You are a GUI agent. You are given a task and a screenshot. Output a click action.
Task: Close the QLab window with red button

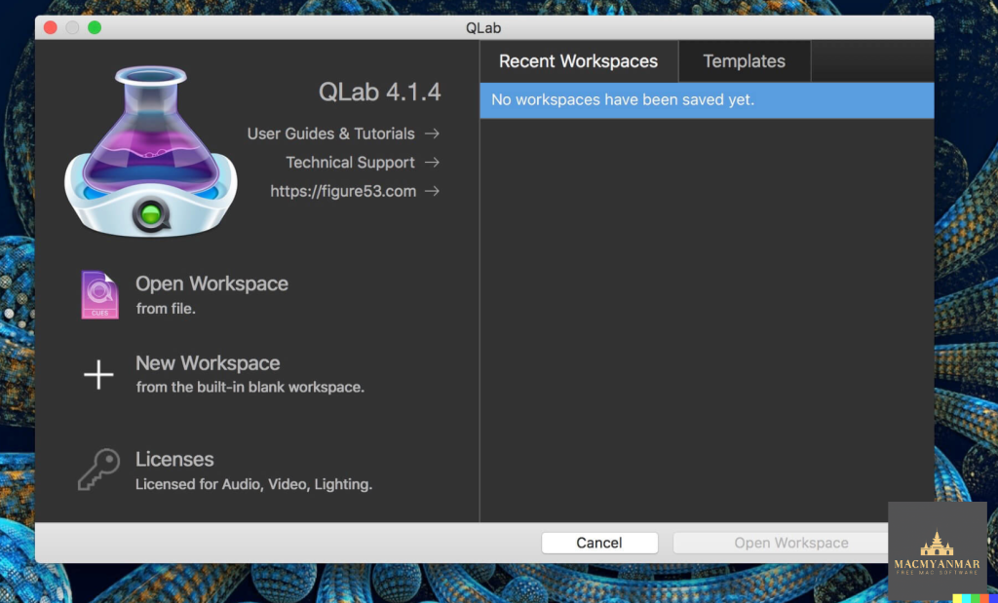51,27
